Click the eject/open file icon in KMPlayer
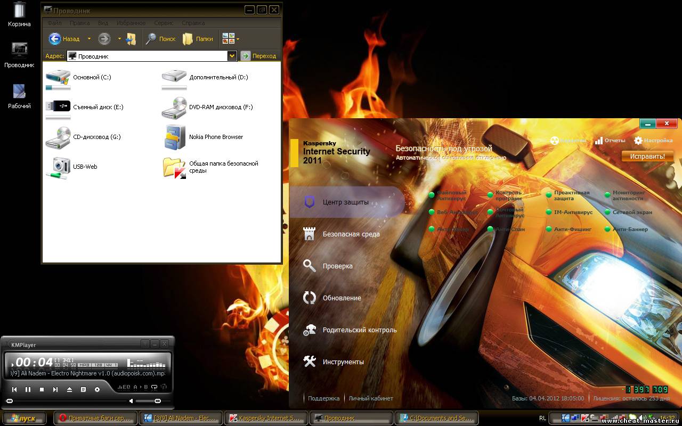The width and height of the screenshot is (682, 426). pyautogui.click(x=69, y=390)
